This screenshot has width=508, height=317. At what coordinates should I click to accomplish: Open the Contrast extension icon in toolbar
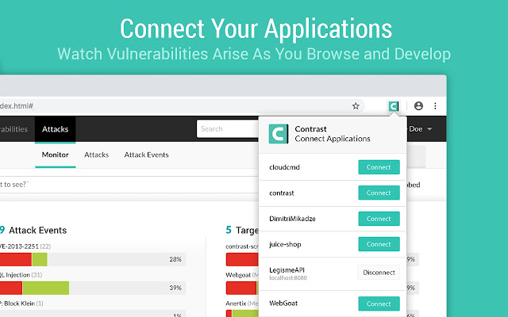click(394, 106)
